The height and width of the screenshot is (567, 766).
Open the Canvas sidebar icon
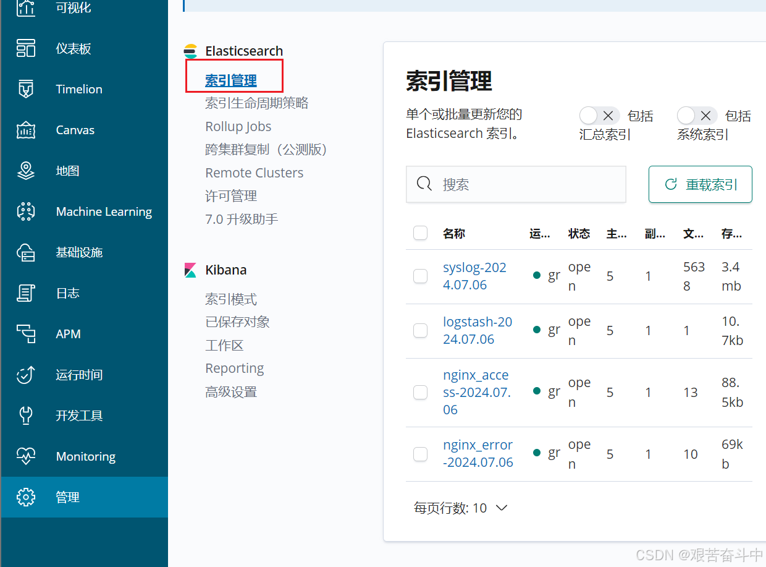click(x=26, y=130)
